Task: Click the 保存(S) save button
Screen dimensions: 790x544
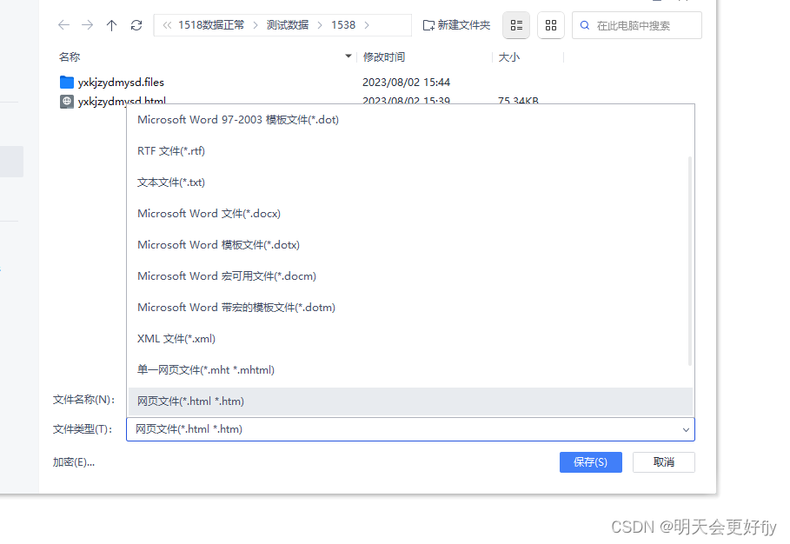Action: point(590,462)
